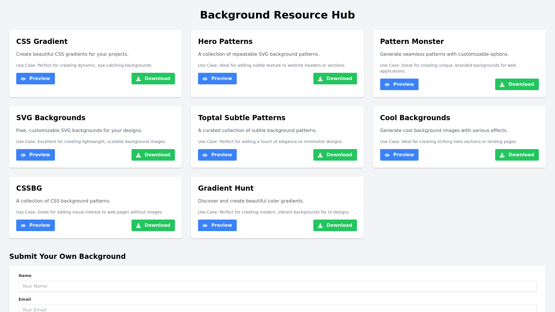Screen dimensions: 555x312
Task: Download Pattern Monster backgrounds
Action: pos(517,84)
